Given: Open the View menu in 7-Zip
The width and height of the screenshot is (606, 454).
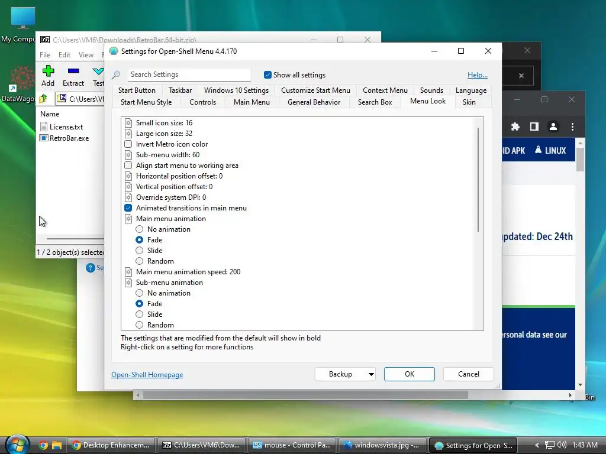Looking at the screenshot, I should pos(86,55).
